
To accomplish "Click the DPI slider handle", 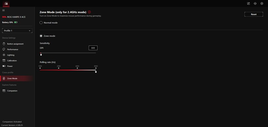I will [41, 54].
